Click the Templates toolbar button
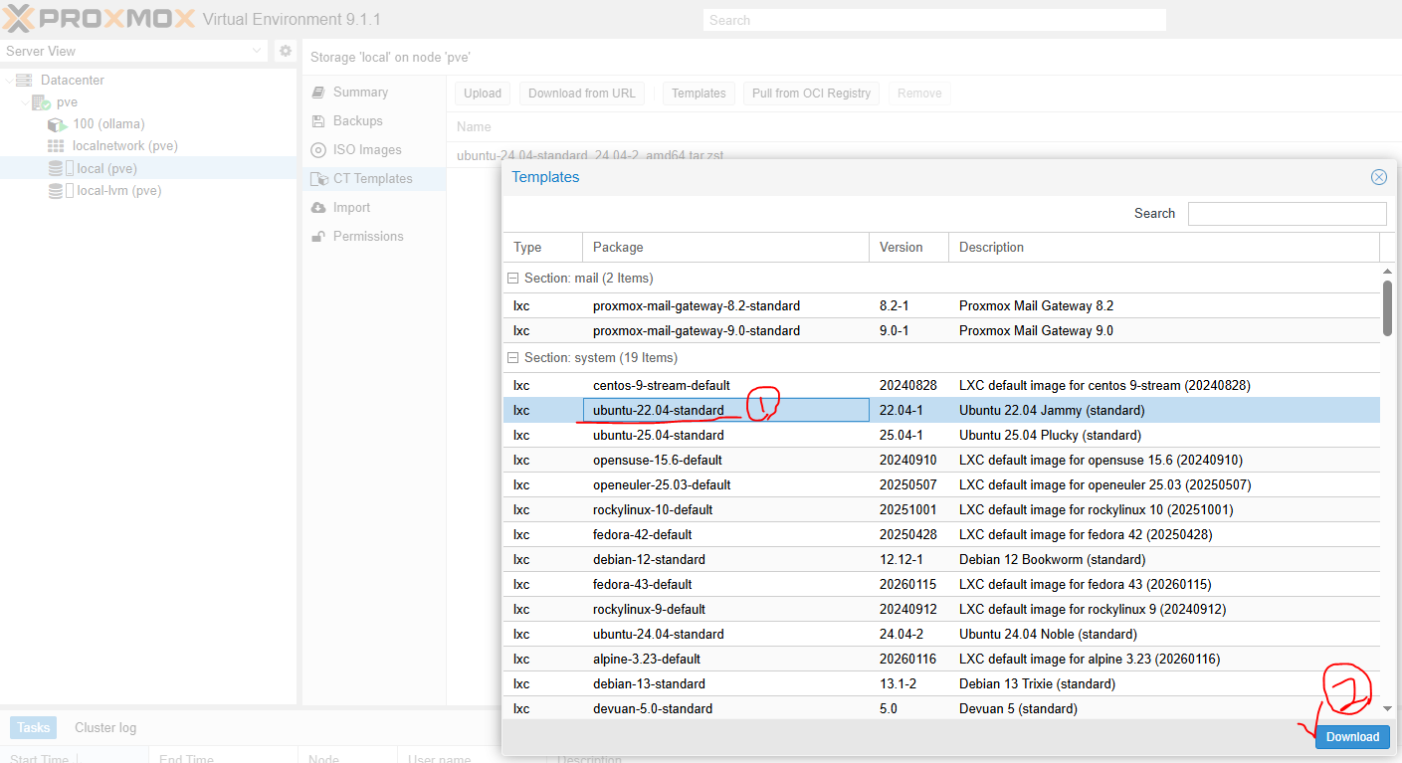This screenshot has width=1402, height=763. [699, 94]
